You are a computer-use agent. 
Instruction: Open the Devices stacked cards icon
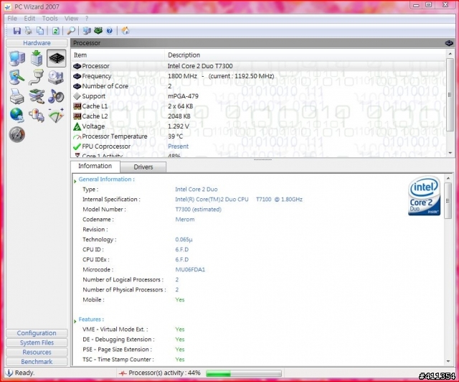[37, 96]
